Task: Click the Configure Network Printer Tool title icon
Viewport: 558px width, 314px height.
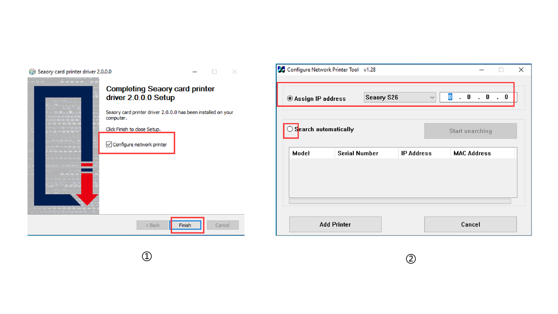Action: point(281,70)
